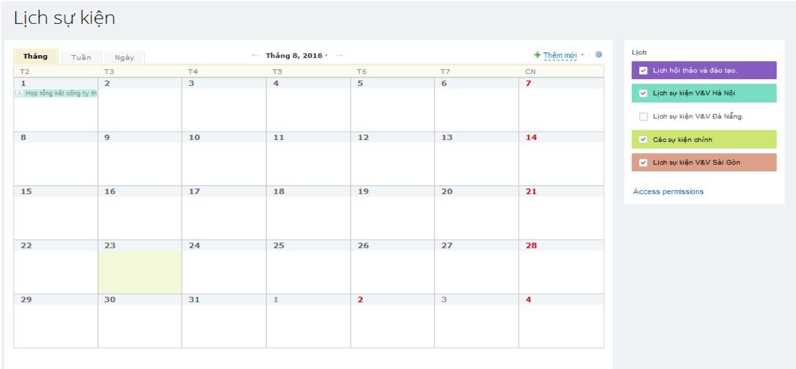
Task: Uncheck Lịch sự kiện V&V Hà Nội
Action: [x=644, y=93]
